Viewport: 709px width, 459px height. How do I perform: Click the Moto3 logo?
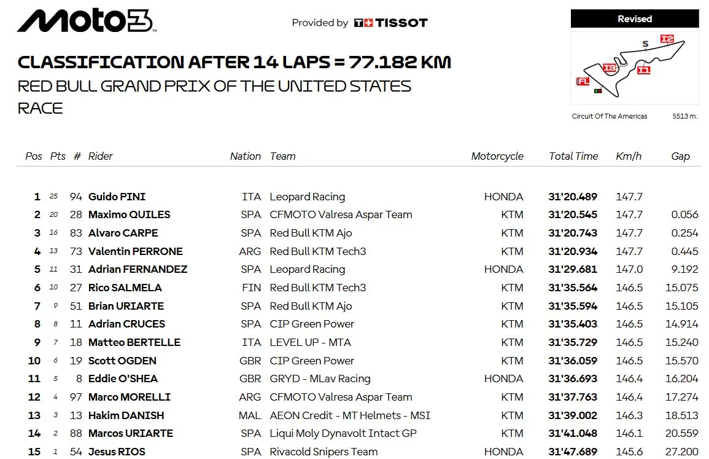(87, 21)
